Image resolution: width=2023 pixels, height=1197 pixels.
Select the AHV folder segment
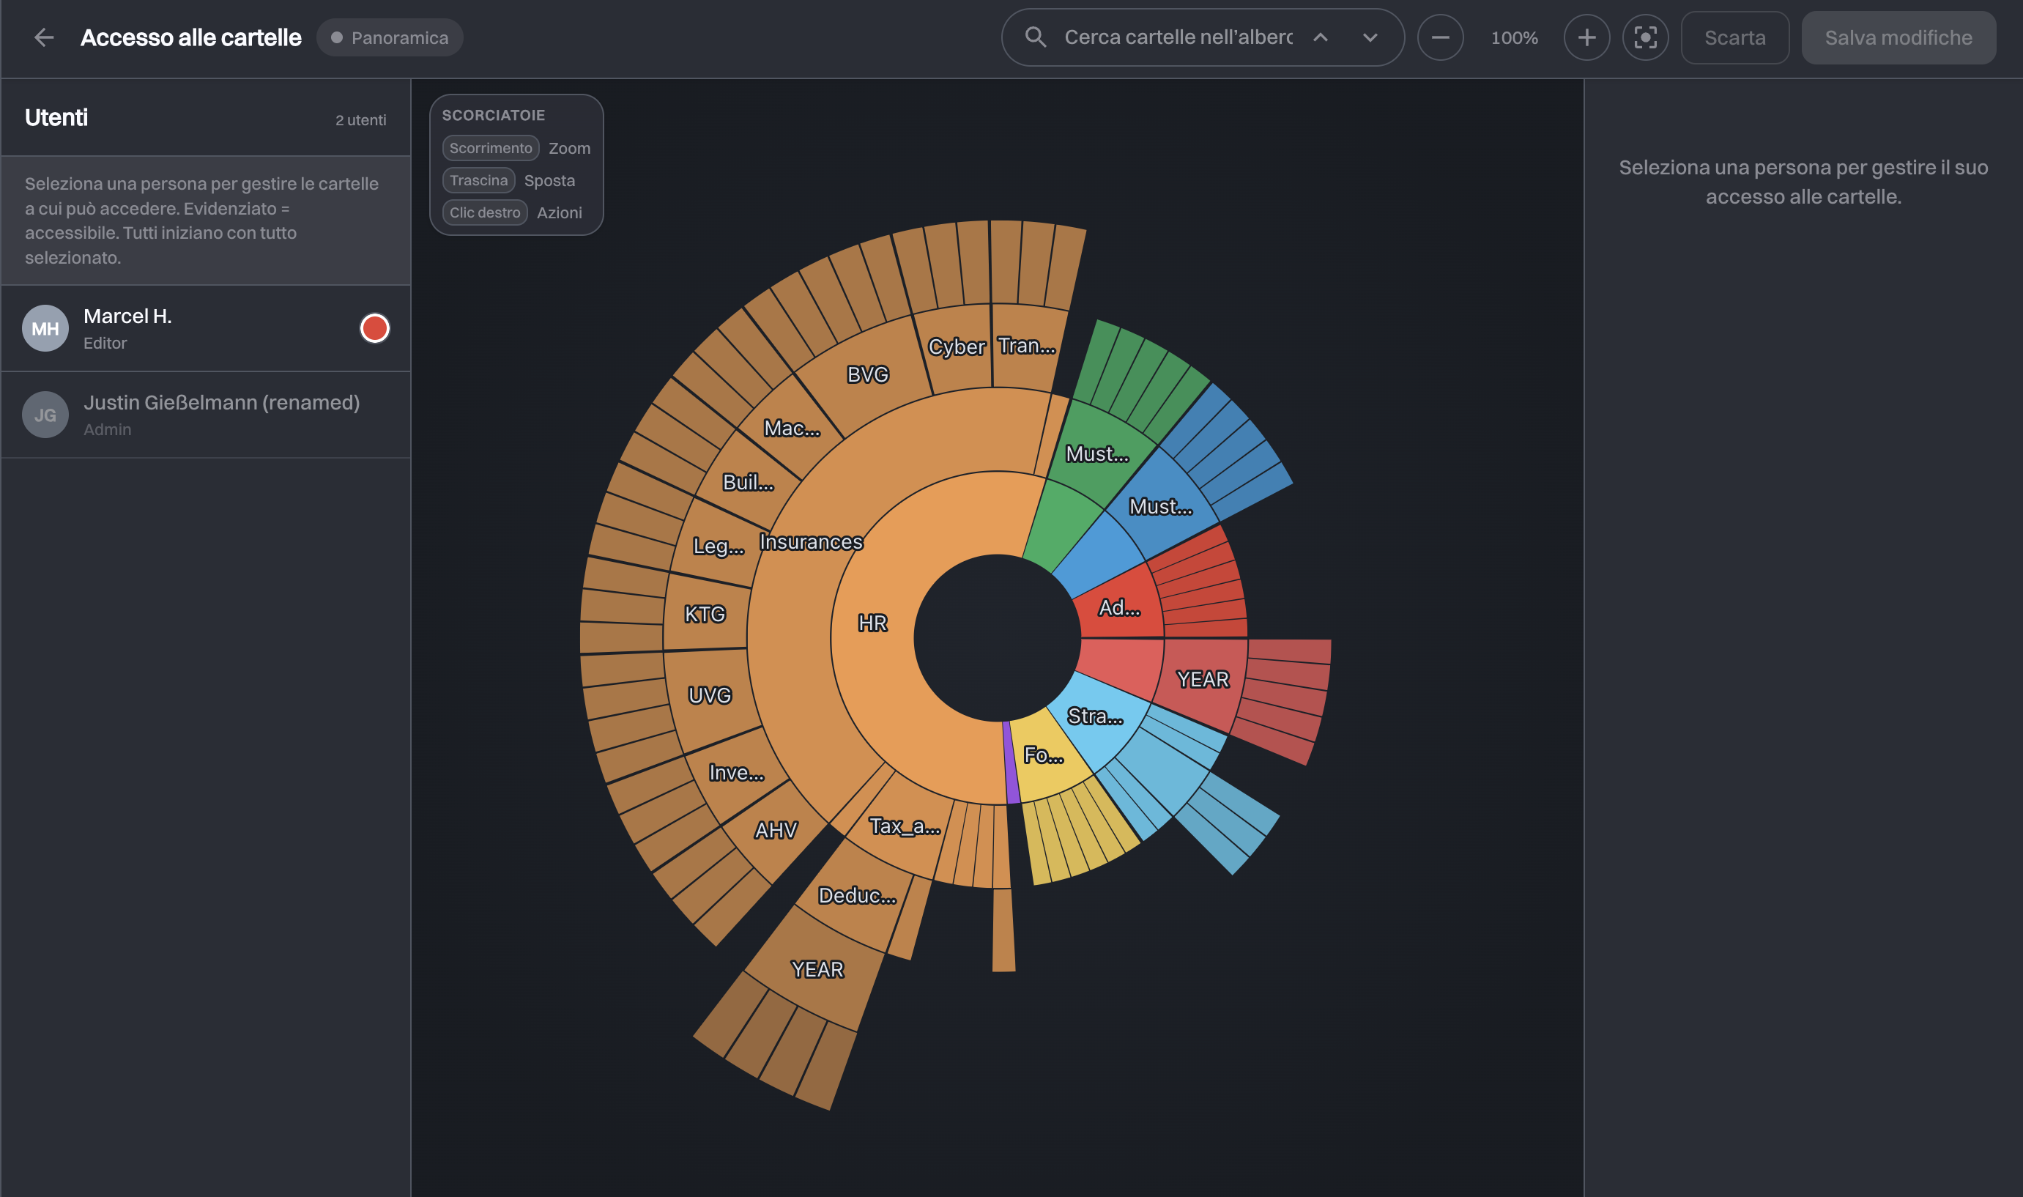point(776,830)
